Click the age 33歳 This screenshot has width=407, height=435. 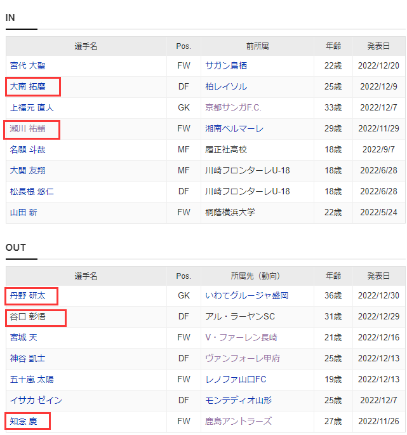(x=333, y=108)
